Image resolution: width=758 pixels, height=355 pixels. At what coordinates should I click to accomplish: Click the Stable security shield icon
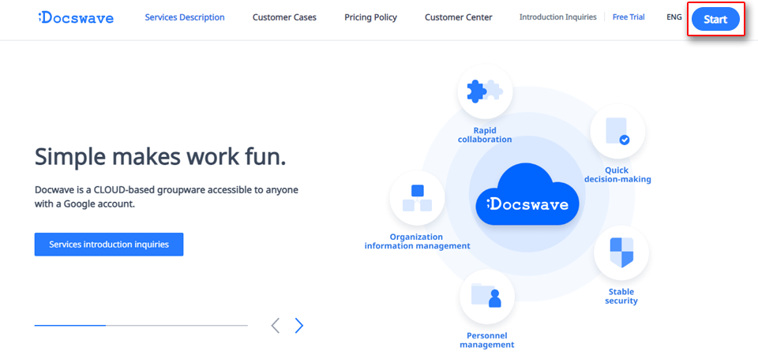pyautogui.click(x=621, y=252)
